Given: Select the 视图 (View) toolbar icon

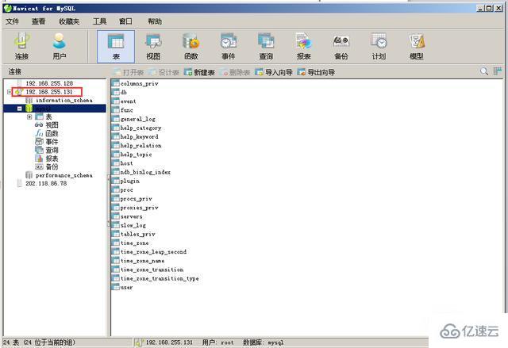Looking at the screenshot, I should (153, 47).
